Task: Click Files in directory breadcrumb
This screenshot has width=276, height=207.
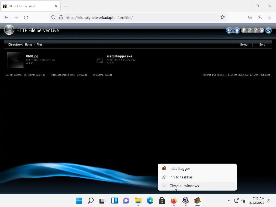Action: tap(39, 44)
